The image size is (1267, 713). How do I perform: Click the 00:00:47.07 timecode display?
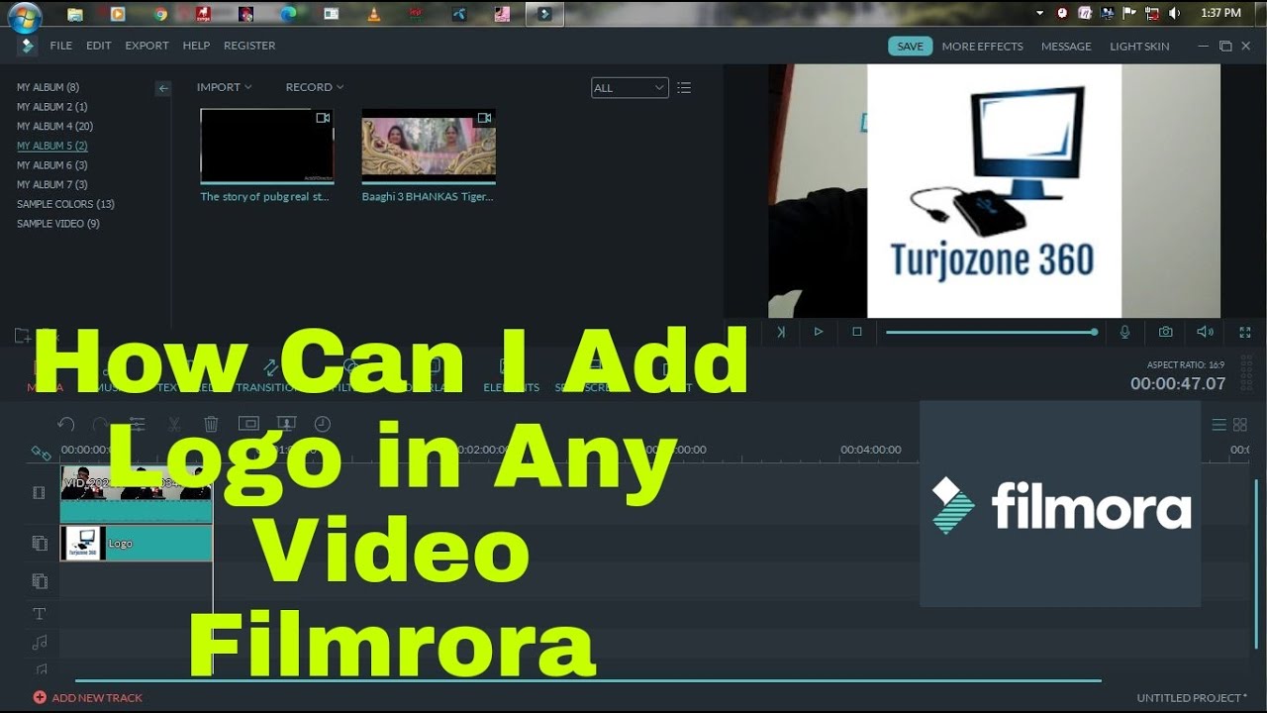(x=1178, y=383)
